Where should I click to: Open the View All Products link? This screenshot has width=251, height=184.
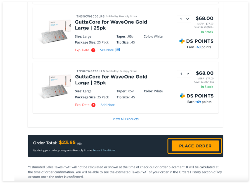coord(125,119)
